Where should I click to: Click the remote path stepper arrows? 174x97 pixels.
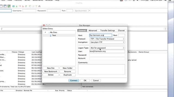166,29
